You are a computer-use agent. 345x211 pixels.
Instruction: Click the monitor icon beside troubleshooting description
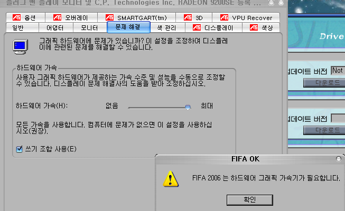21,46
